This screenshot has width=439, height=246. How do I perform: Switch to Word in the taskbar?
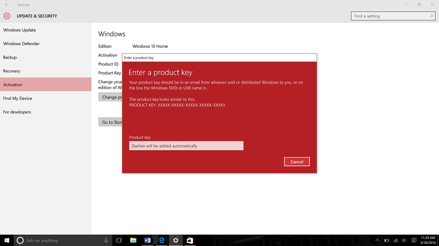pos(147,240)
